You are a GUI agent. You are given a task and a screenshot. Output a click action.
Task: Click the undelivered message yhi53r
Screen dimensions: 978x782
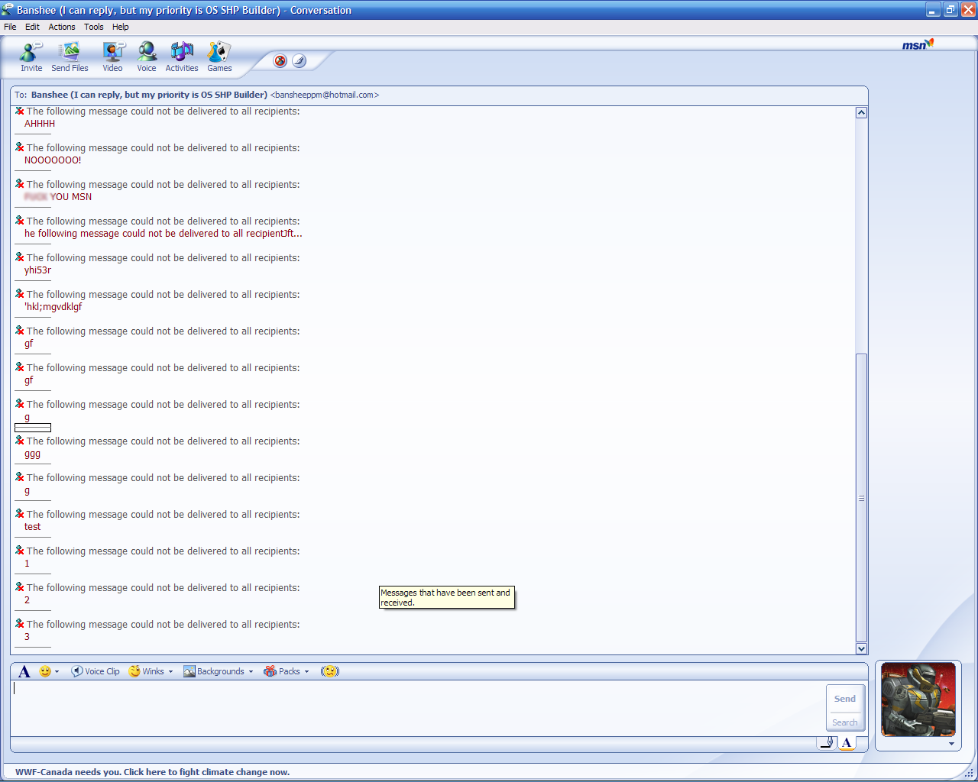click(37, 270)
